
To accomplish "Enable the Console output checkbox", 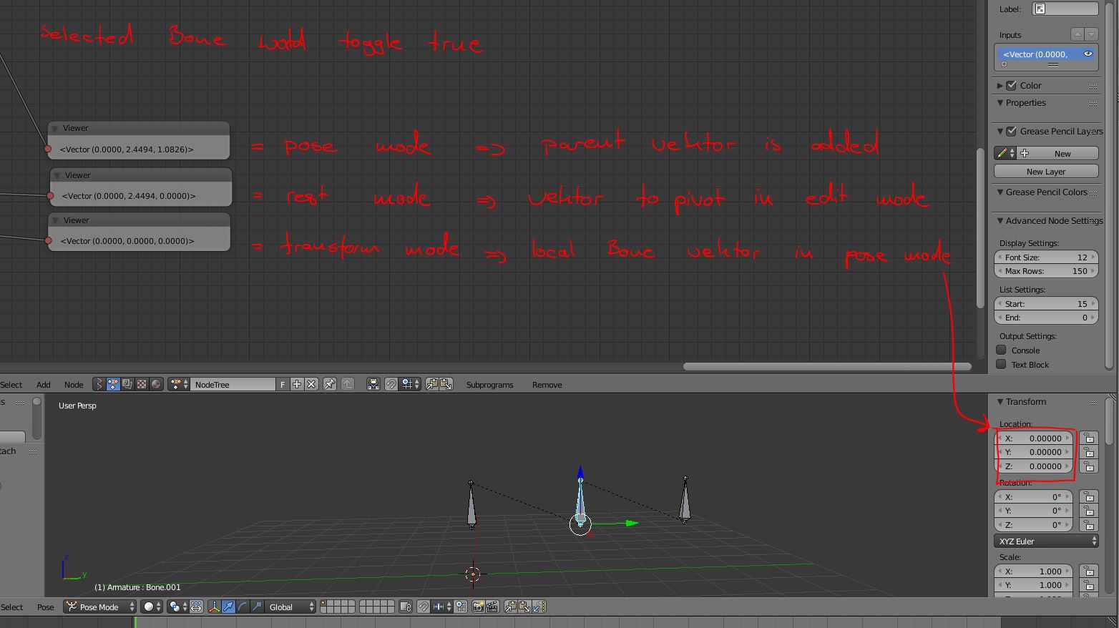I will pyautogui.click(x=1002, y=350).
